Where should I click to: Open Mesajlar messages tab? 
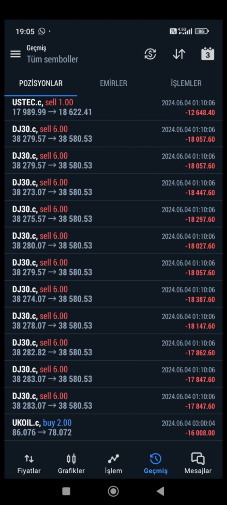pyautogui.click(x=198, y=464)
